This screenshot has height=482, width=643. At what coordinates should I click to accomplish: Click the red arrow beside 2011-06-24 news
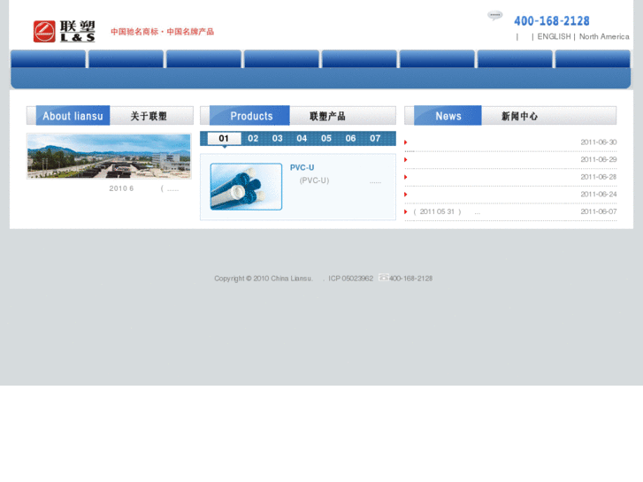(406, 195)
